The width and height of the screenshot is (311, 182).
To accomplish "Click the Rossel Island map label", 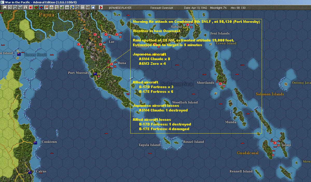I will [x=193, y=142].
